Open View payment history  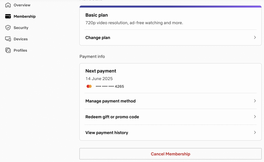tap(170, 133)
